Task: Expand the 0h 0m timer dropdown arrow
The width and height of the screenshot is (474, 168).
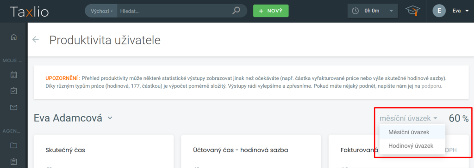Action: tap(392, 11)
